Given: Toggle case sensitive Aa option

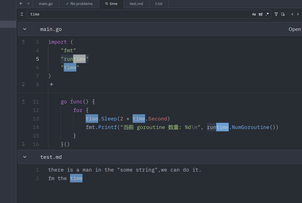Looking at the screenshot, I should point(254,14).
